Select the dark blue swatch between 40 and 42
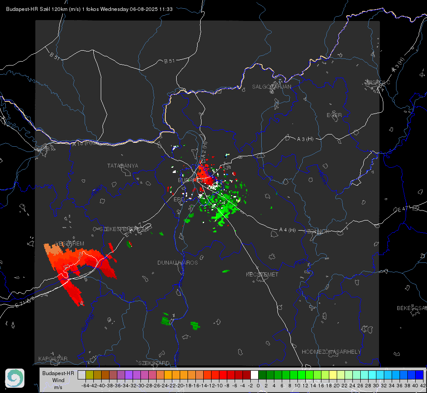 tap(420, 375)
